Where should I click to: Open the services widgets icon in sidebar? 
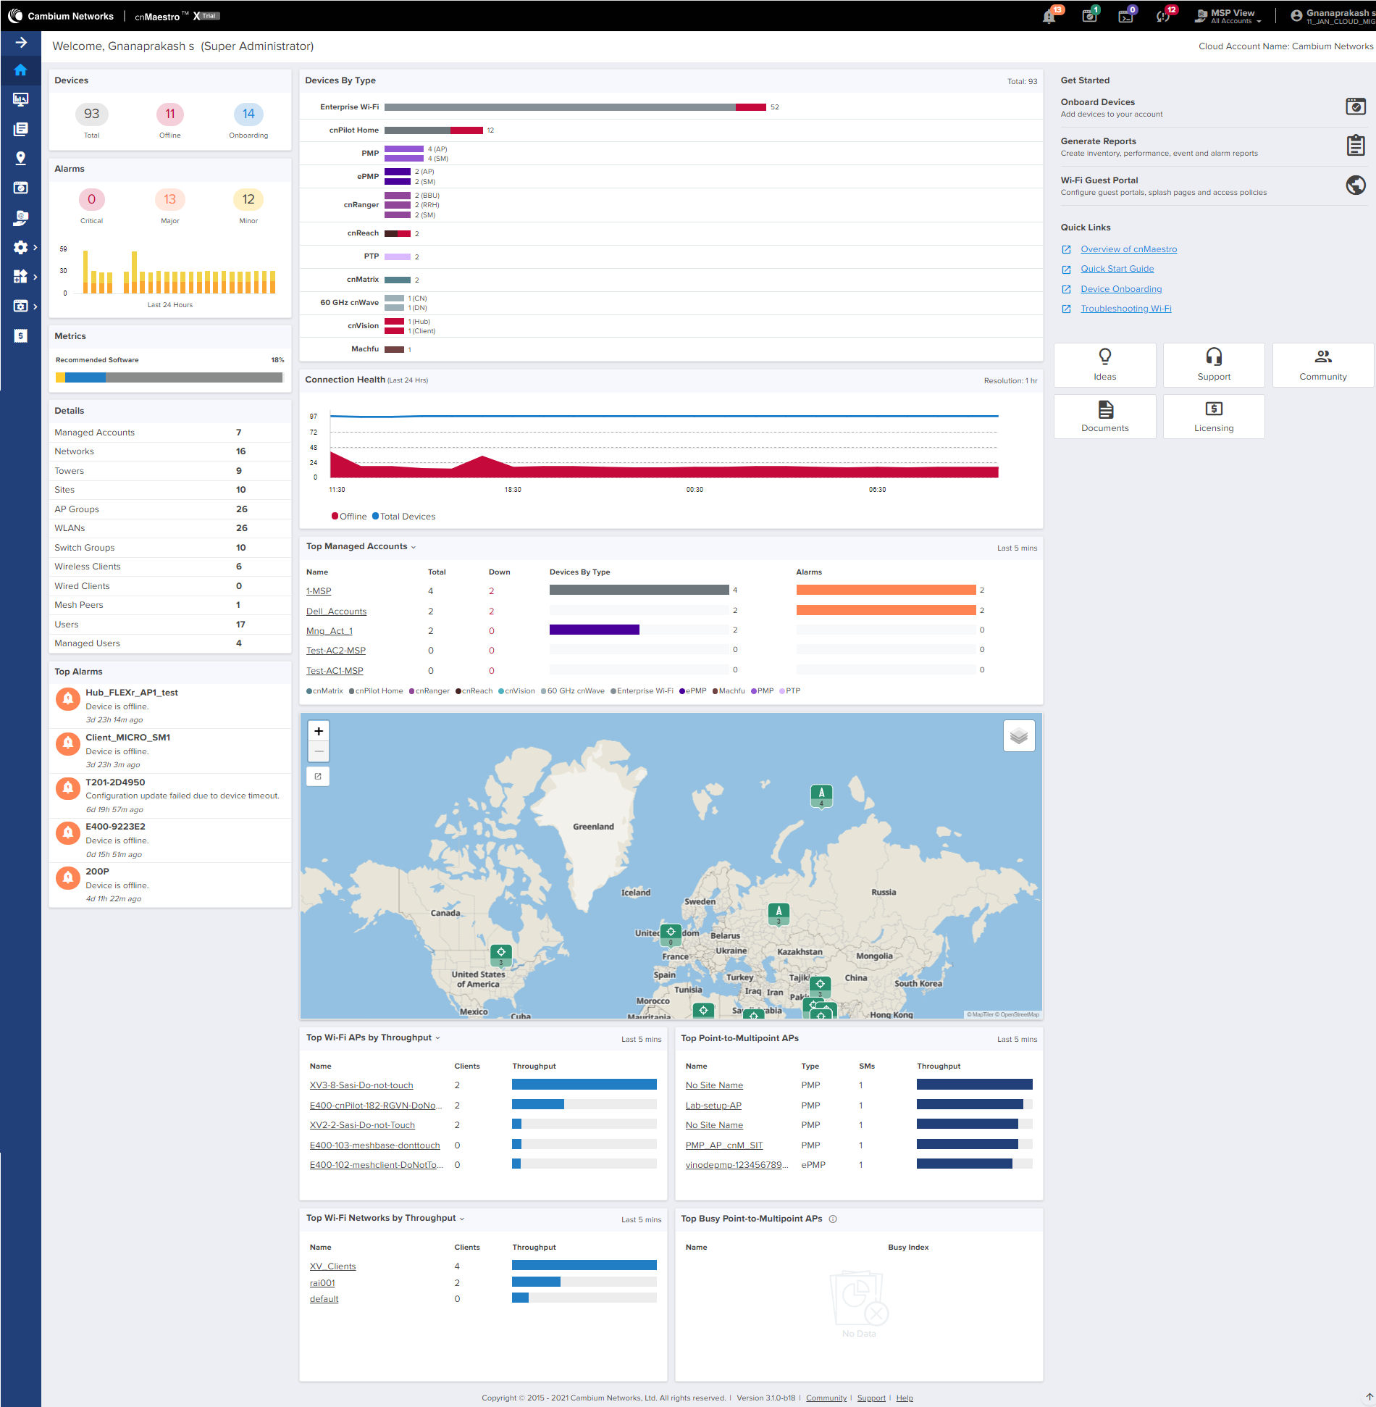click(20, 277)
